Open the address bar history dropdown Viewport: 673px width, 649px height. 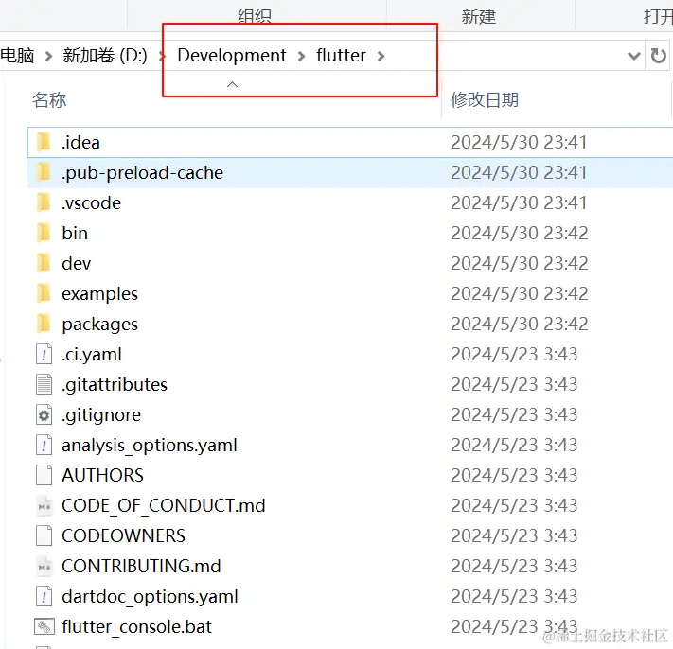click(633, 56)
